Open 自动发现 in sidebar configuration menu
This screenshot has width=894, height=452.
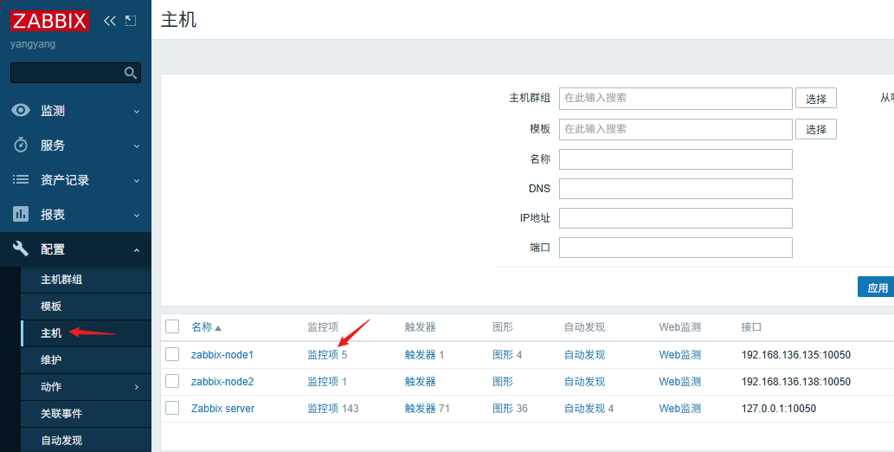pos(61,440)
